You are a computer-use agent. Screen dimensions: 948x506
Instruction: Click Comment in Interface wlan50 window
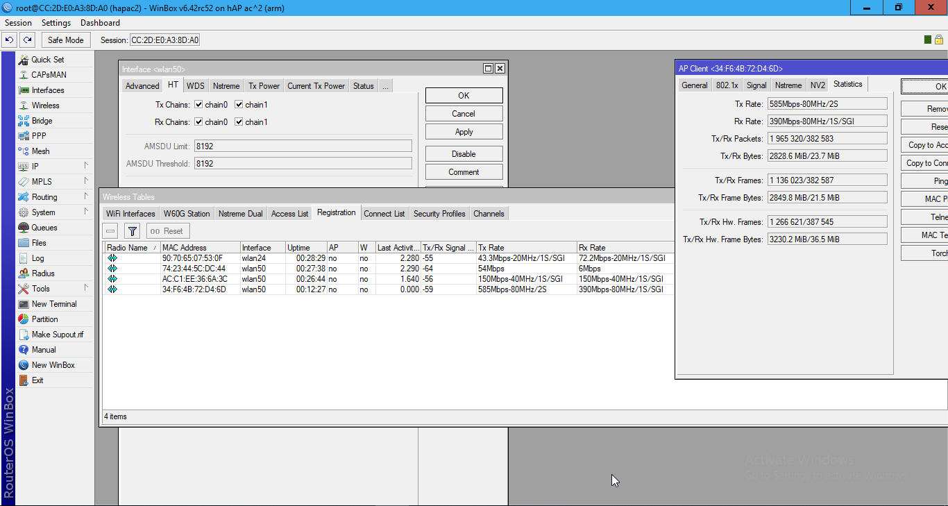click(x=464, y=172)
